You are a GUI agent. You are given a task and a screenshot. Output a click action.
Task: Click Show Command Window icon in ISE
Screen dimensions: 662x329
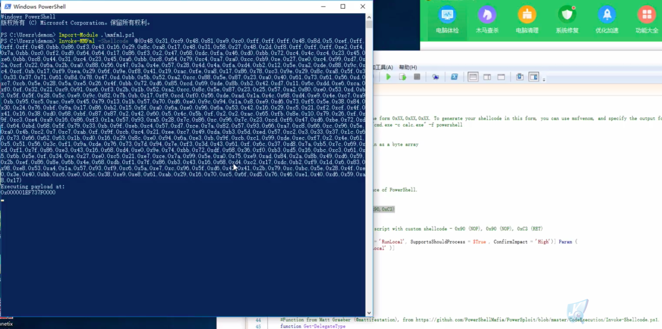520,77
